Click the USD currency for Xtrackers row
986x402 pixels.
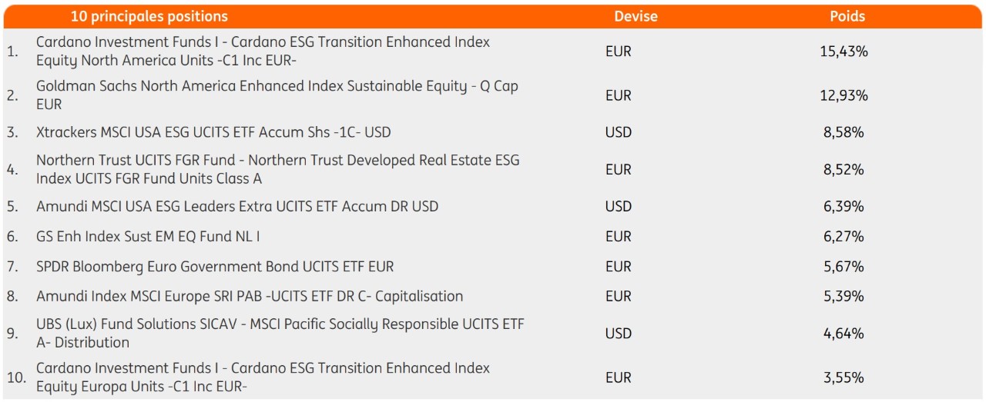(619, 132)
